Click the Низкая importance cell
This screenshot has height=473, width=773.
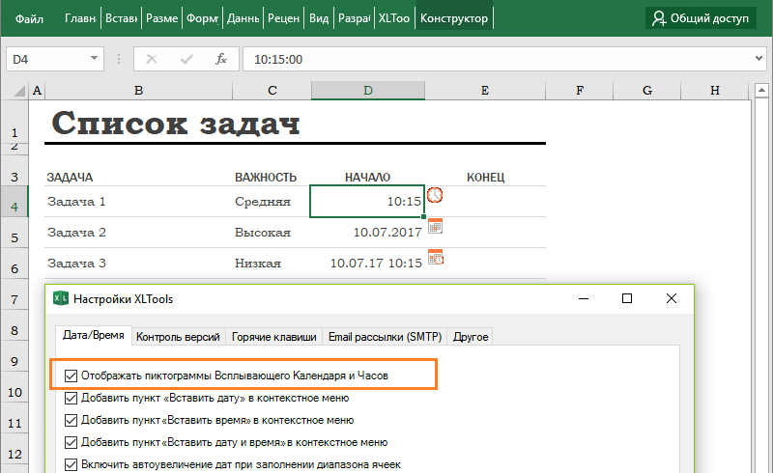[272, 264]
